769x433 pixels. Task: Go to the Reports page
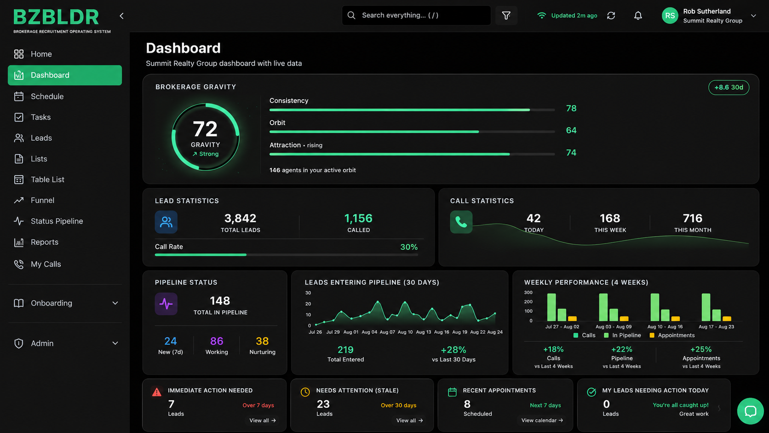click(x=65, y=242)
